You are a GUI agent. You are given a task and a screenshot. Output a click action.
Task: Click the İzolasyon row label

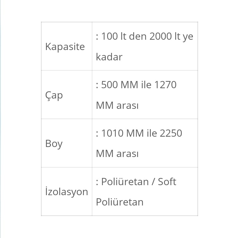pos(66,192)
